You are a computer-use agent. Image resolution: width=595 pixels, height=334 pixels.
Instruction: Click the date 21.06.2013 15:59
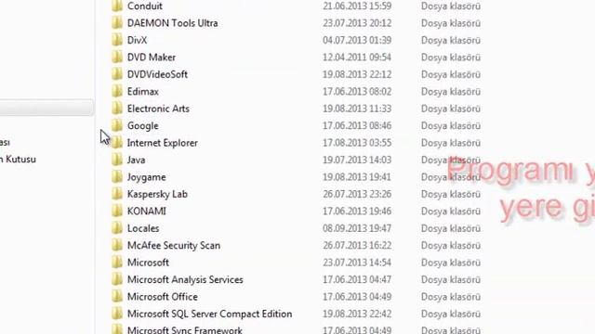pos(357,6)
